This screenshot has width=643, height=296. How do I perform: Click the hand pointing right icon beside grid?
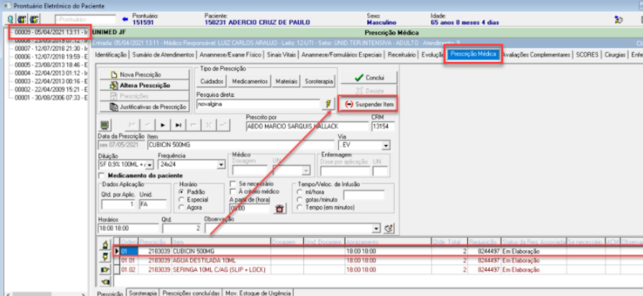105,270
